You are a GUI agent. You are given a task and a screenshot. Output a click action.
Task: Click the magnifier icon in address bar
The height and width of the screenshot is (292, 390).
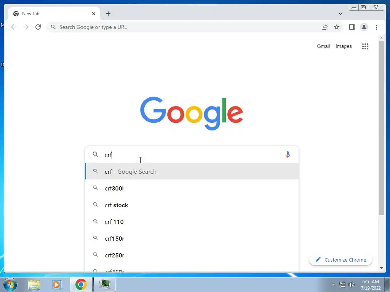pyautogui.click(x=53, y=27)
